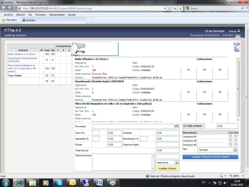The image size is (249, 187).
Task: Tick the Cot checkbox for Cotizacion #3
Action: click(x=231, y=145)
